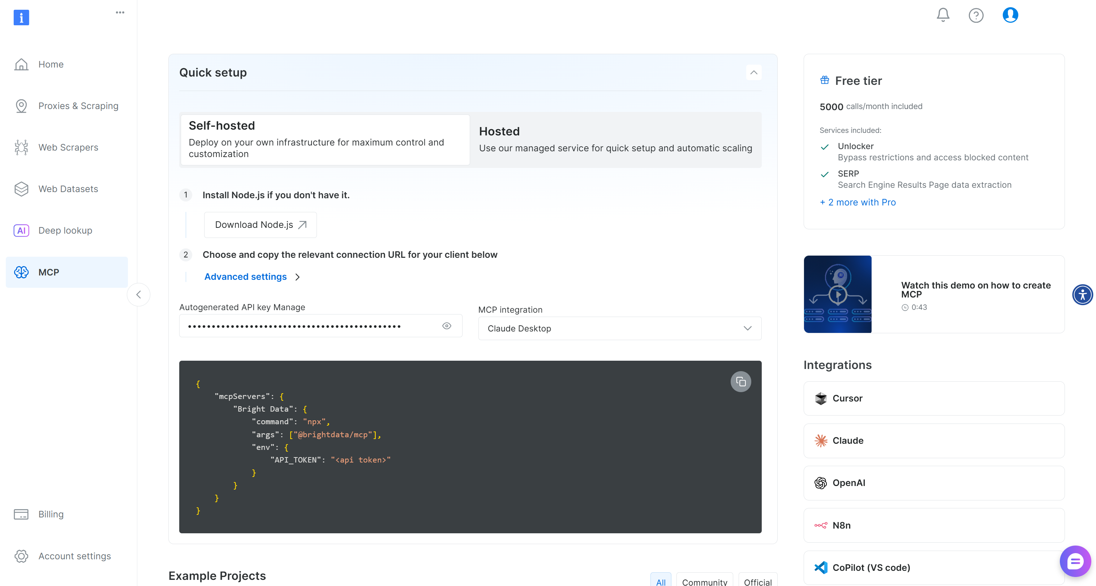Viewport: 1096px width, 586px height.
Task: Select the Web Scrapers sidebar icon
Action: (x=21, y=147)
